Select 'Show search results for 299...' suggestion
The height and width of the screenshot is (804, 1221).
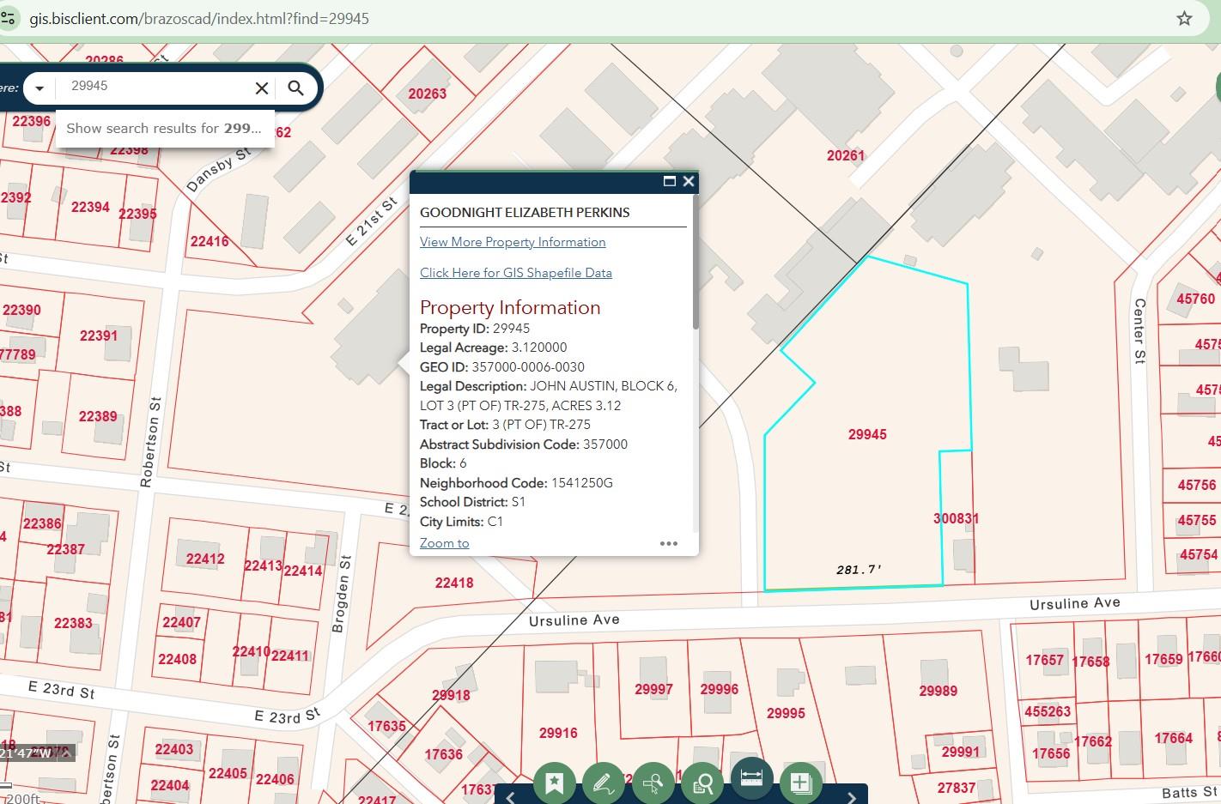click(x=164, y=129)
